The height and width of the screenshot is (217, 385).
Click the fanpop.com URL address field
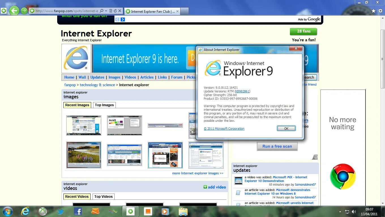click(67, 11)
